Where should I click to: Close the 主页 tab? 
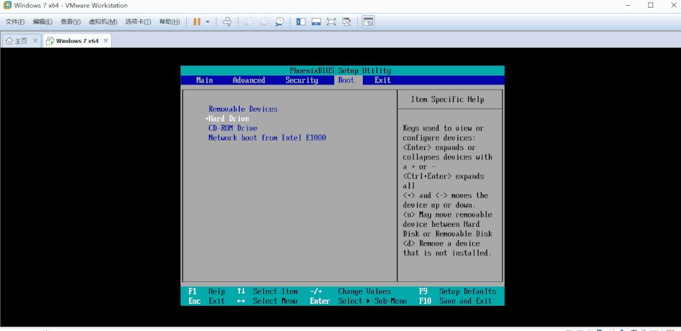click(x=35, y=40)
